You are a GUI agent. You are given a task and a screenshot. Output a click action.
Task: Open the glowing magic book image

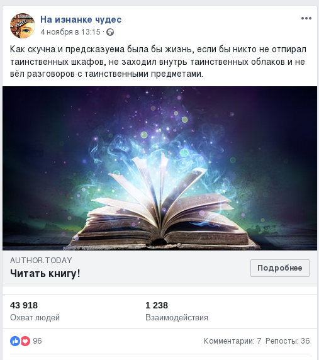point(160,168)
